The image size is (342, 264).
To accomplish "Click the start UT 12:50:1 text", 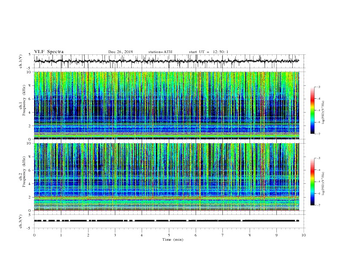I will pyautogui.click(x=209, y=52).
